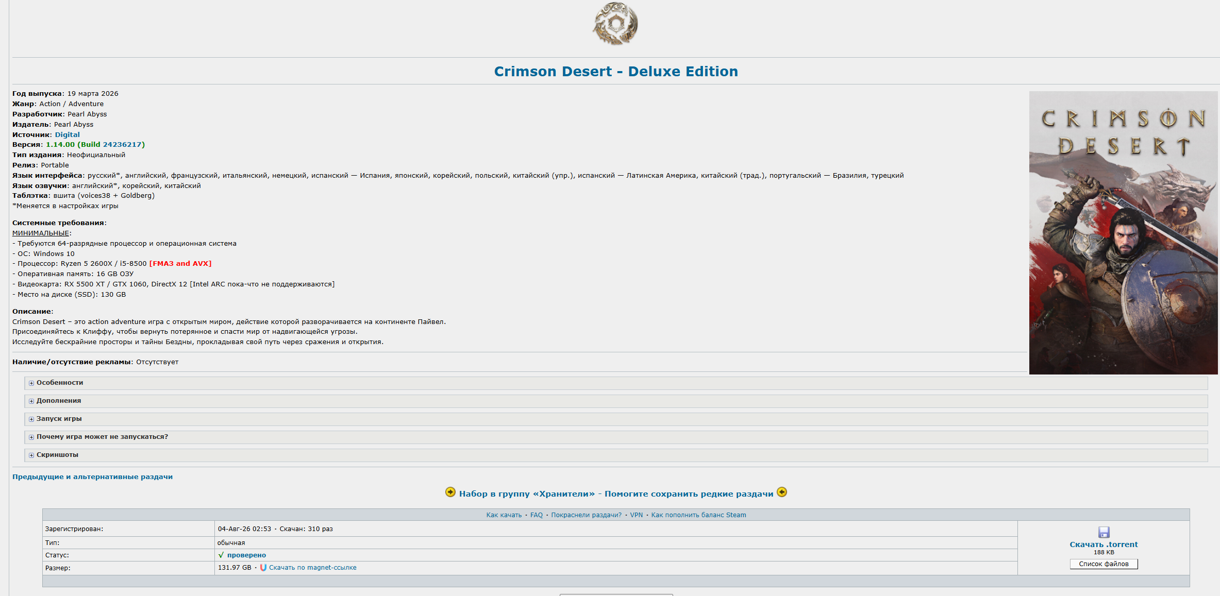Click the magnet icon beside the magnet link
Viewport: 1220px width, 596px height.
click(263, 568)
